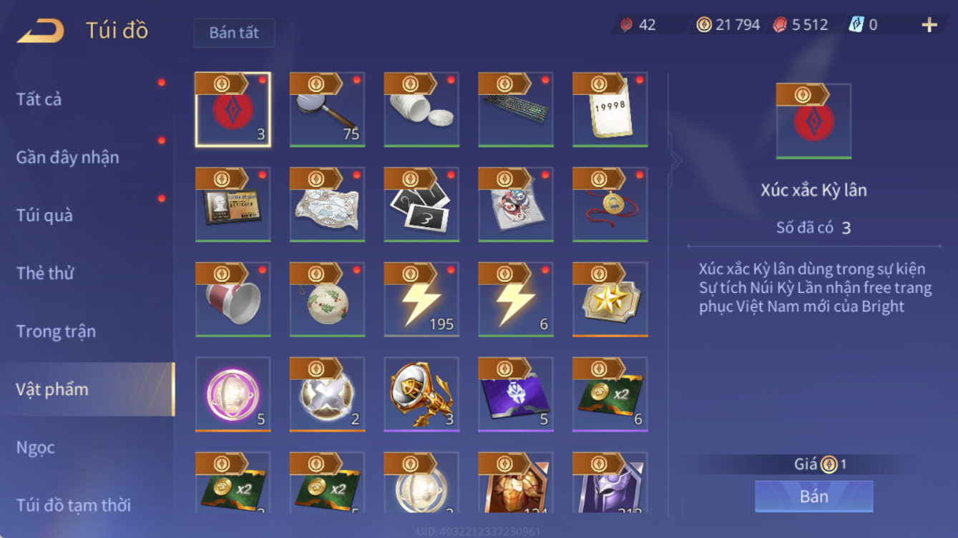Pick the lightning bolt item with 195
Viewport: 958px width, 538px height.
421,299
